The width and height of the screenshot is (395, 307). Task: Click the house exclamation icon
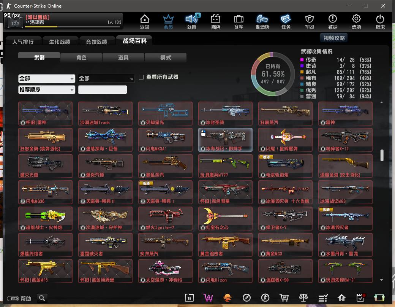coord(341,298)
